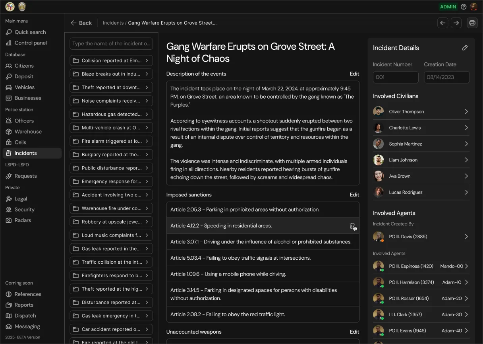Open the Businesses section
The height and width of the screenshot is (344, 483).
point(32,98)
